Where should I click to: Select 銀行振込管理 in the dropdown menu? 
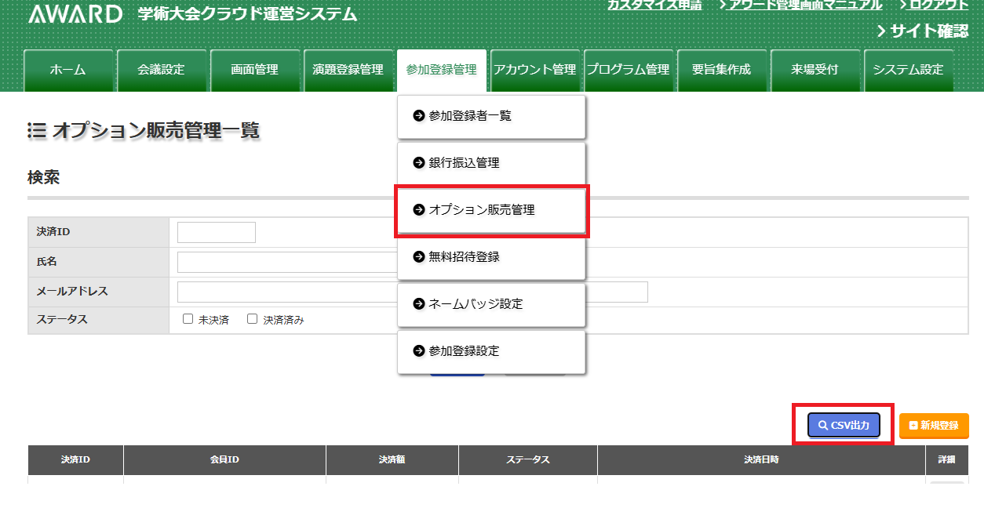tap(491, 163)
